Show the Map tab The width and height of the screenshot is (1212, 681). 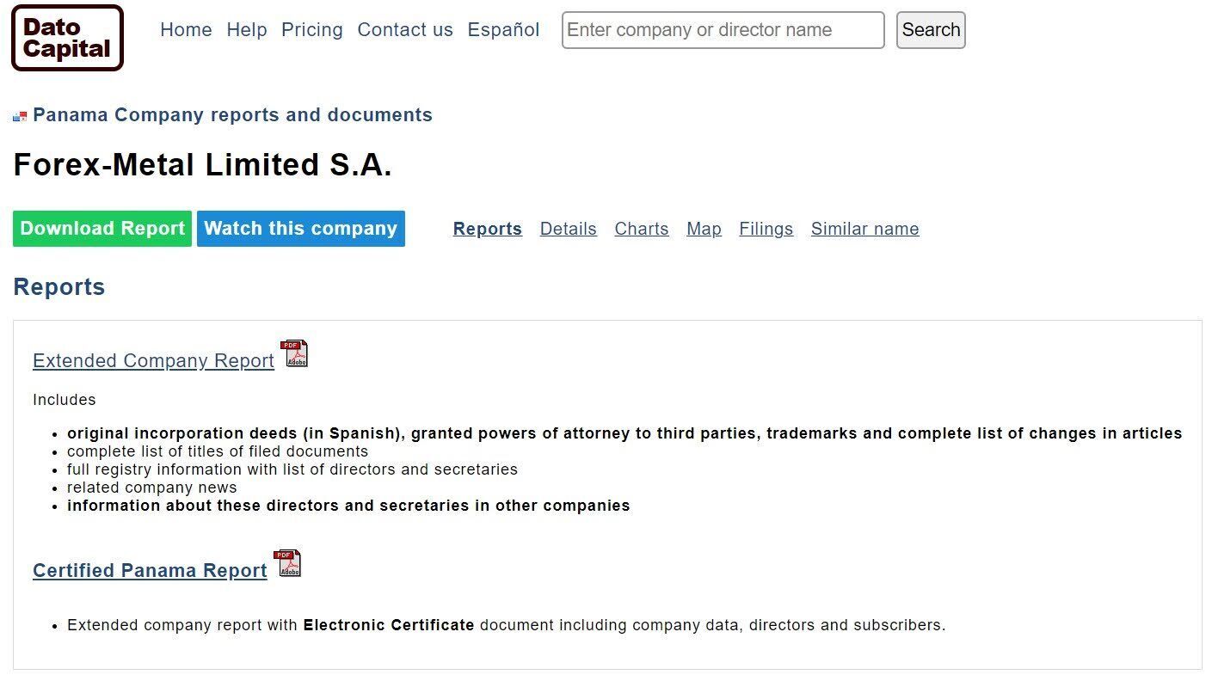tap(704, 229)
